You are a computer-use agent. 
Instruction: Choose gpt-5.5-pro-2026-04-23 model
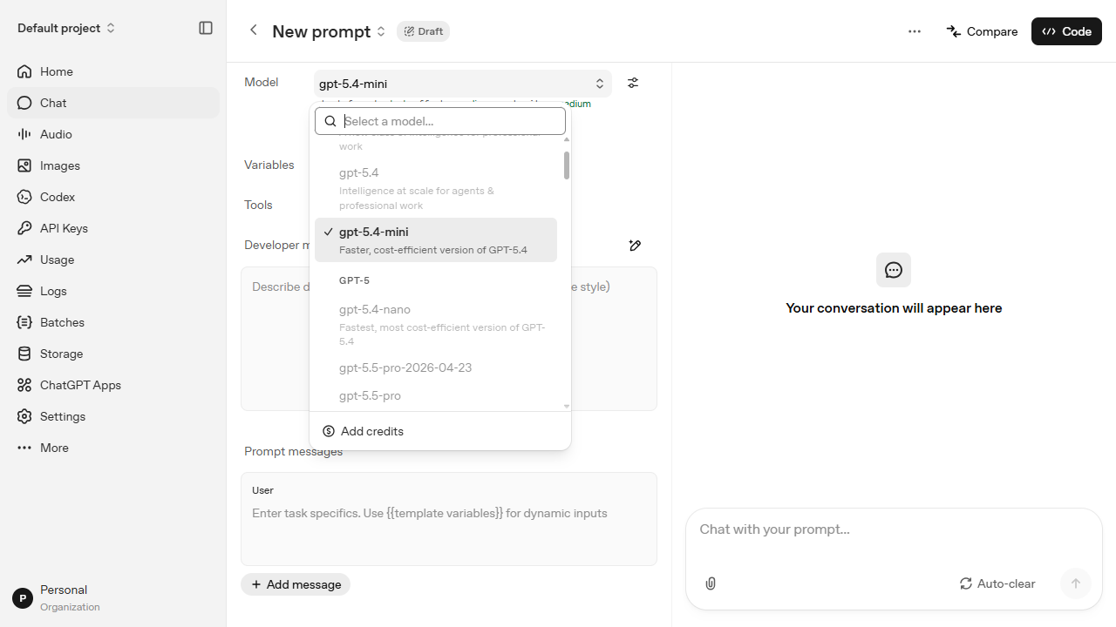pos(436,367)
